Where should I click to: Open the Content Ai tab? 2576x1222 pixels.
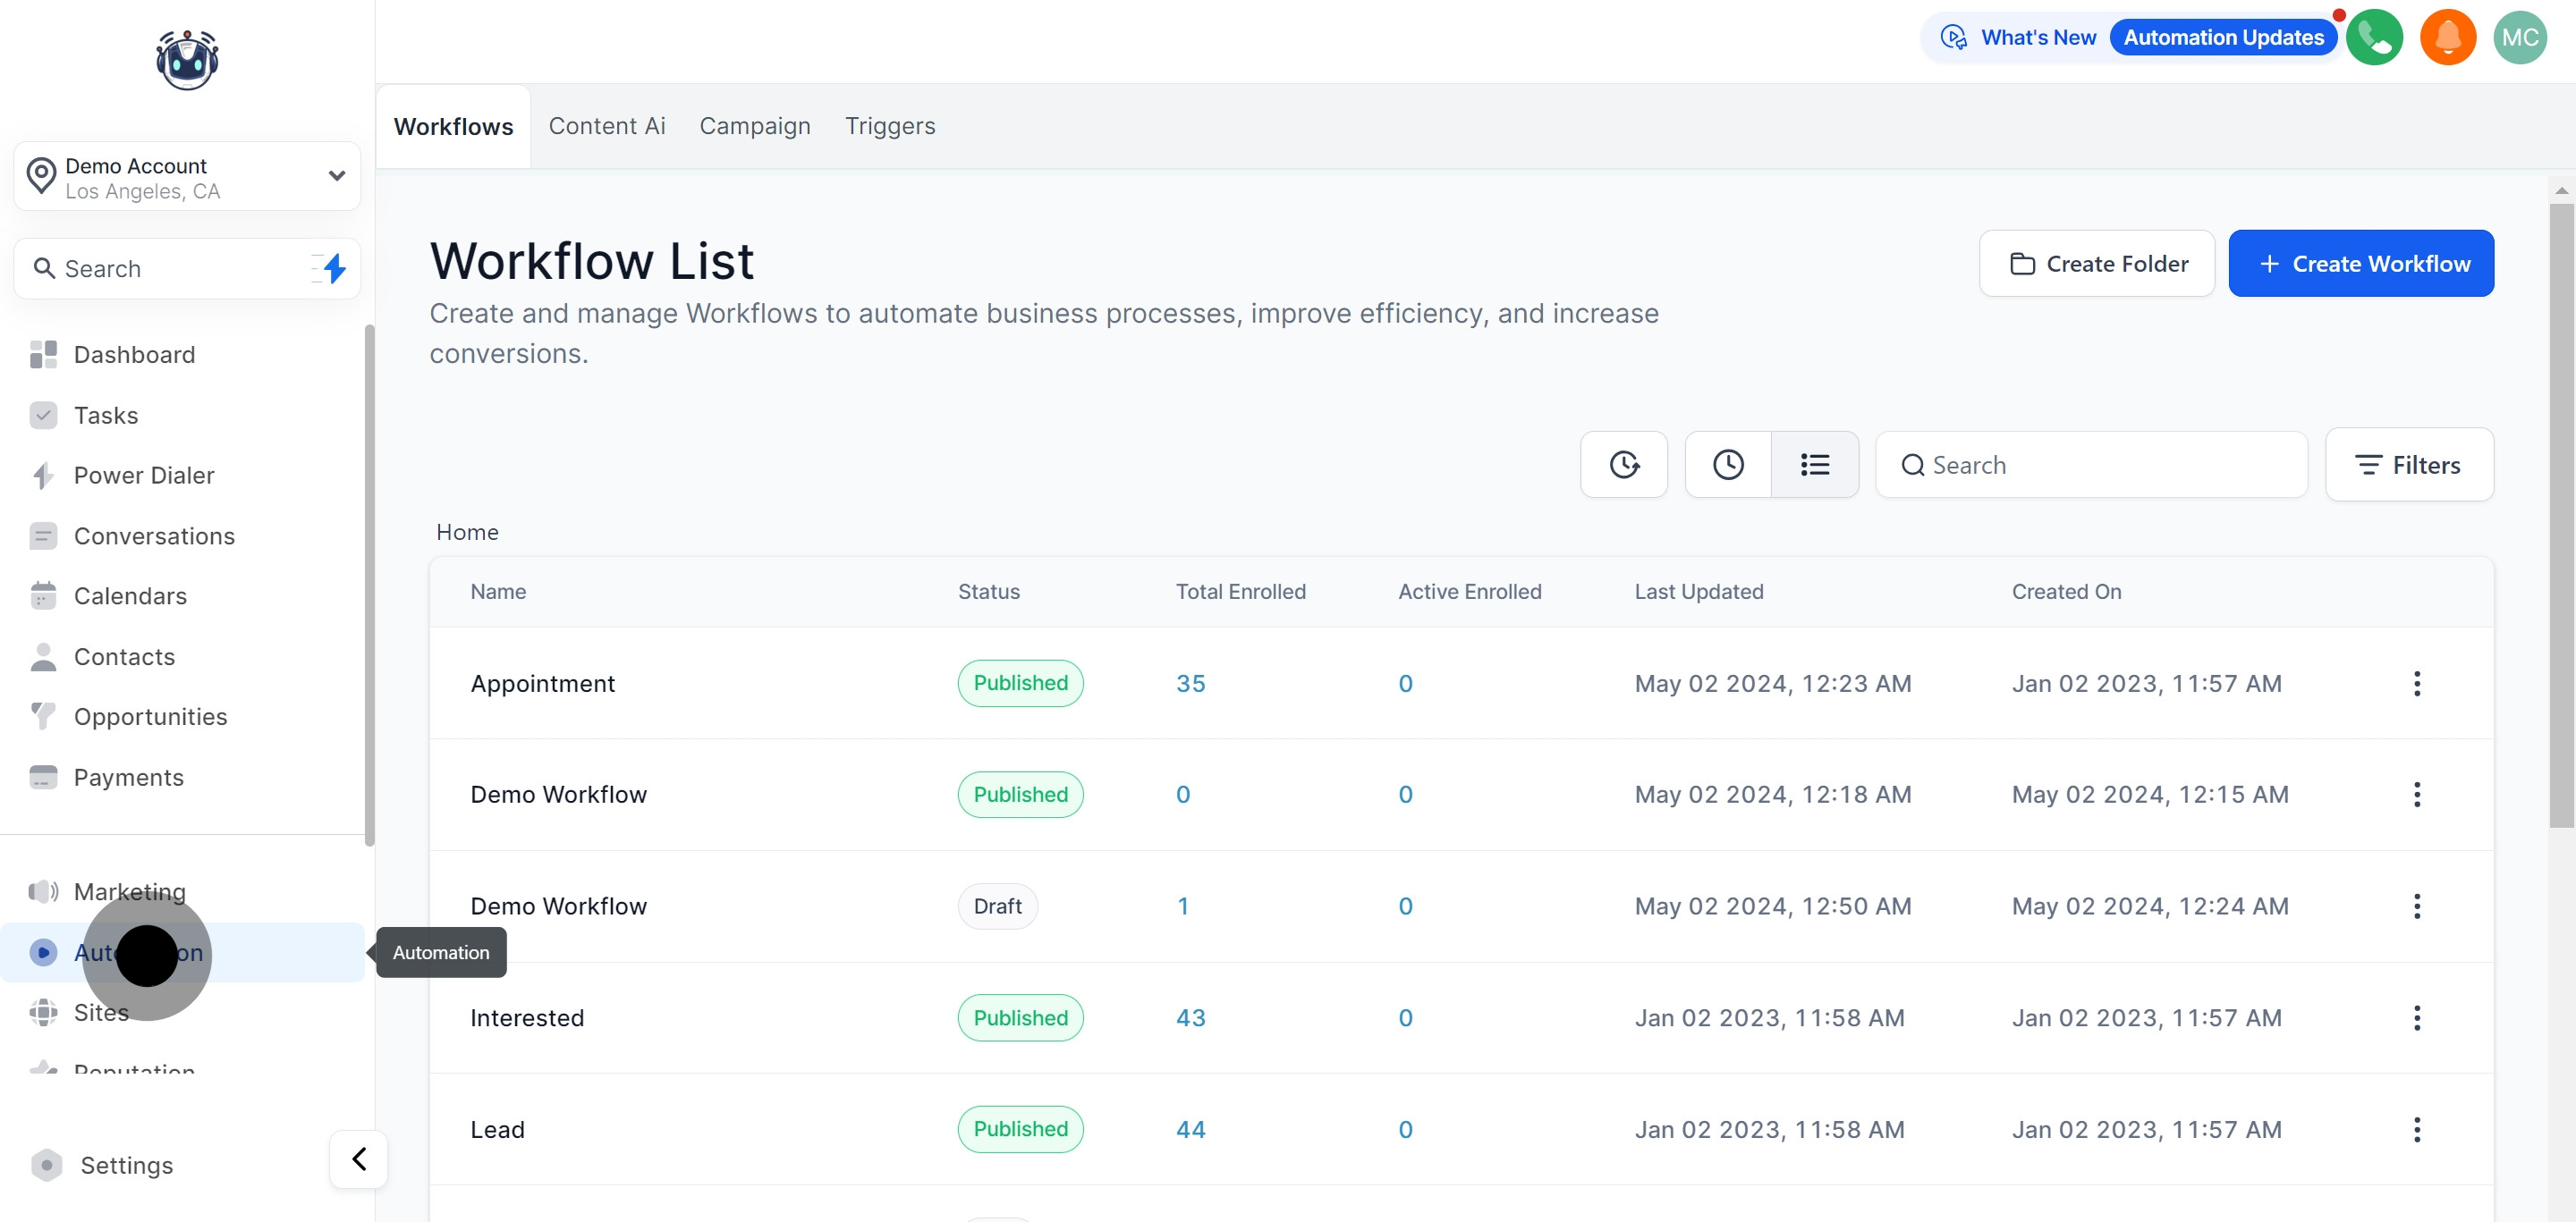pos(606,126)
